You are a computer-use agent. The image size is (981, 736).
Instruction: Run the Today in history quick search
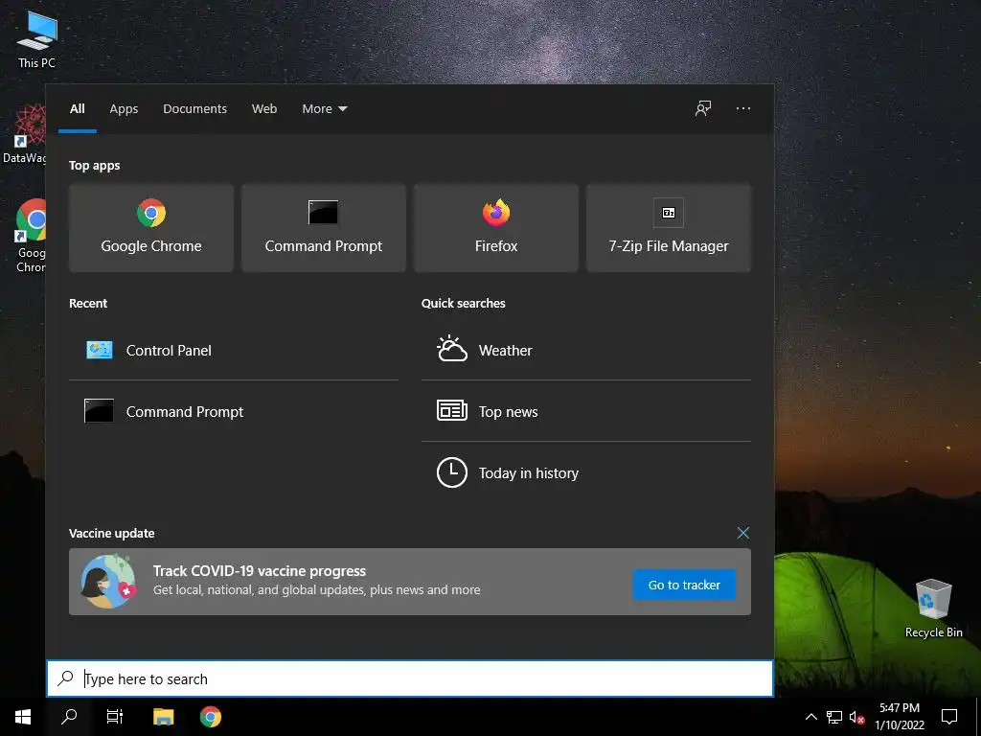(585, 473)
